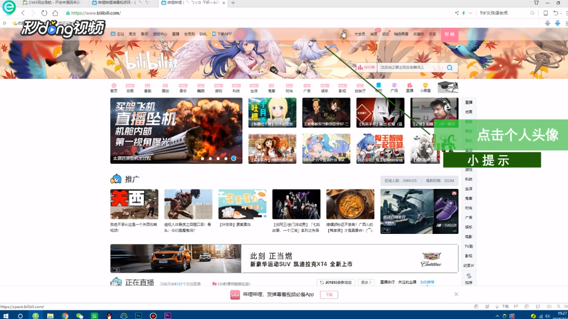The image size is (568, 319).
Task: Open a new browser tab with plus
Action: 233,3
